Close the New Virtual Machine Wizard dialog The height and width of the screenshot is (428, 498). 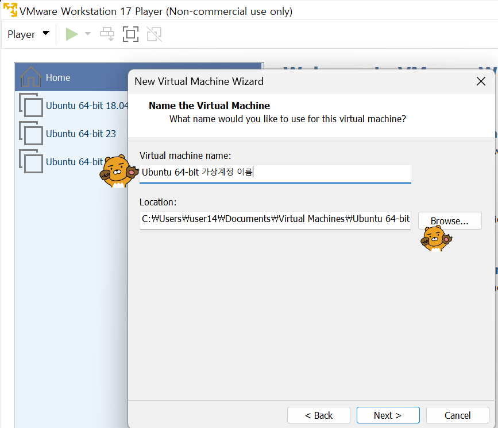click(481, 81)
